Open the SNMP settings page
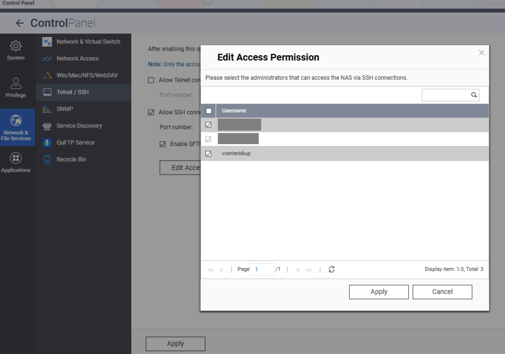This screenshot has height=354, width=505. (x=65, y=109)
